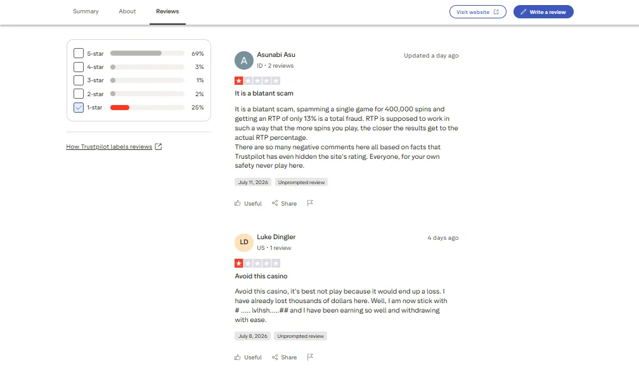
Task: Click the Visit website button
Action: pyautogui.click(x=477, y=12)
